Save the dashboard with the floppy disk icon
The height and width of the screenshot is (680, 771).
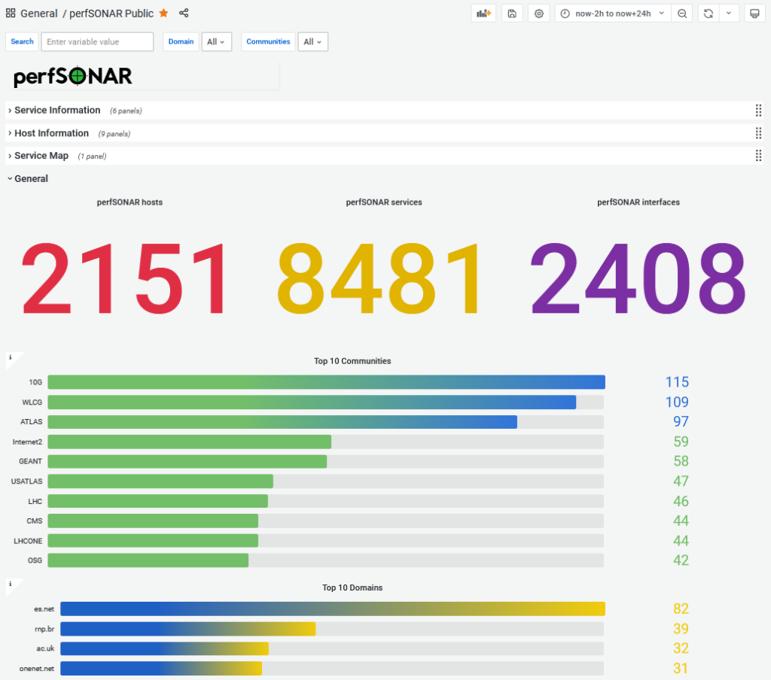(x=512, y=13)
